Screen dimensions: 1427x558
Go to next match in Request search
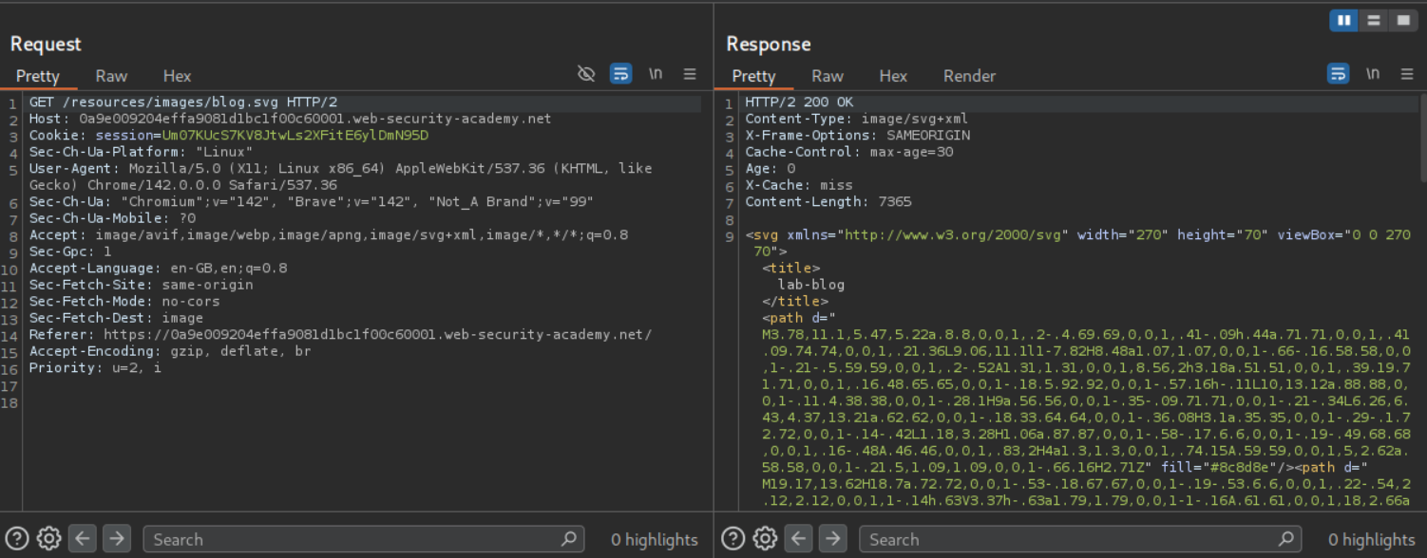click(x=116, y=539)
